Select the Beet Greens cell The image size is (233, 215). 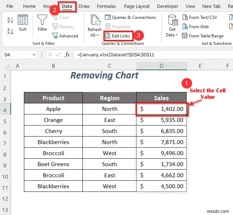click(54, 164)
